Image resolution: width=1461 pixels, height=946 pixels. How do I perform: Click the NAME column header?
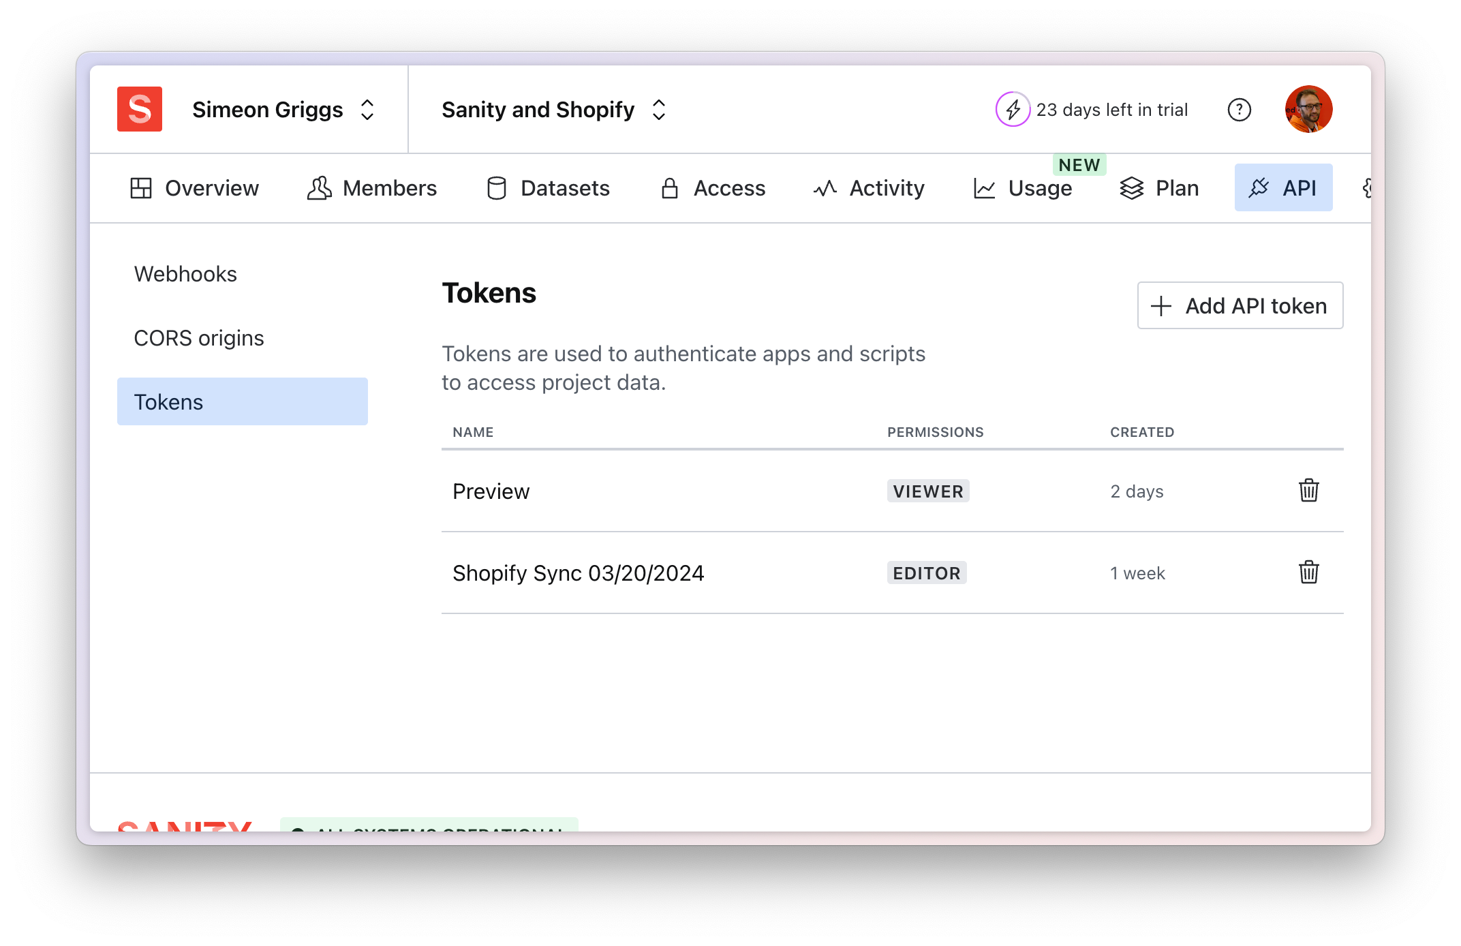click(x=473, y=432)
